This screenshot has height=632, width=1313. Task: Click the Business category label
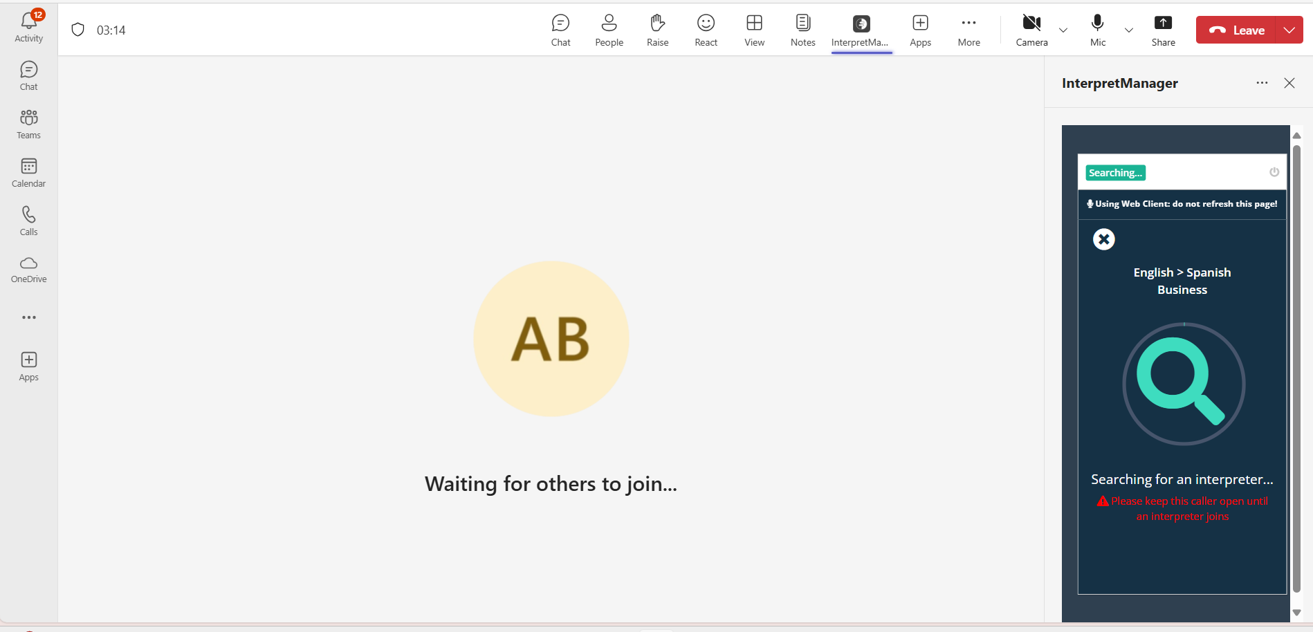coord(1182,290)
